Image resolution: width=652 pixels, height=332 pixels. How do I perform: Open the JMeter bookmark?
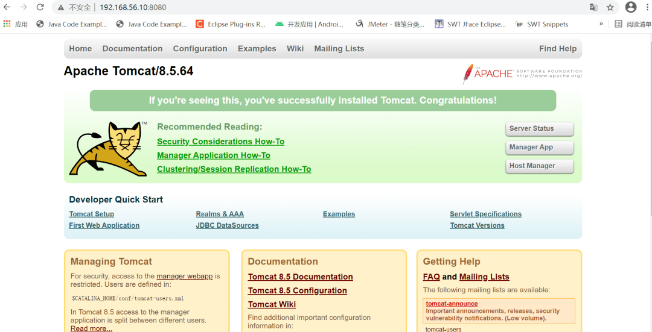point(389,24)
